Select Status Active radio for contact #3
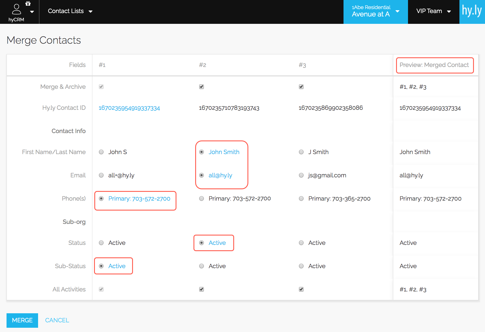The image size is (485, 332). (x=301, y=243)
